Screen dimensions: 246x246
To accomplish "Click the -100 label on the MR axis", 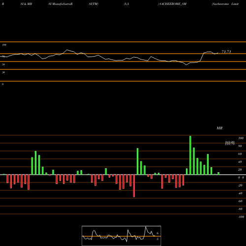I will pyautogui.click(x=241, y=217).
